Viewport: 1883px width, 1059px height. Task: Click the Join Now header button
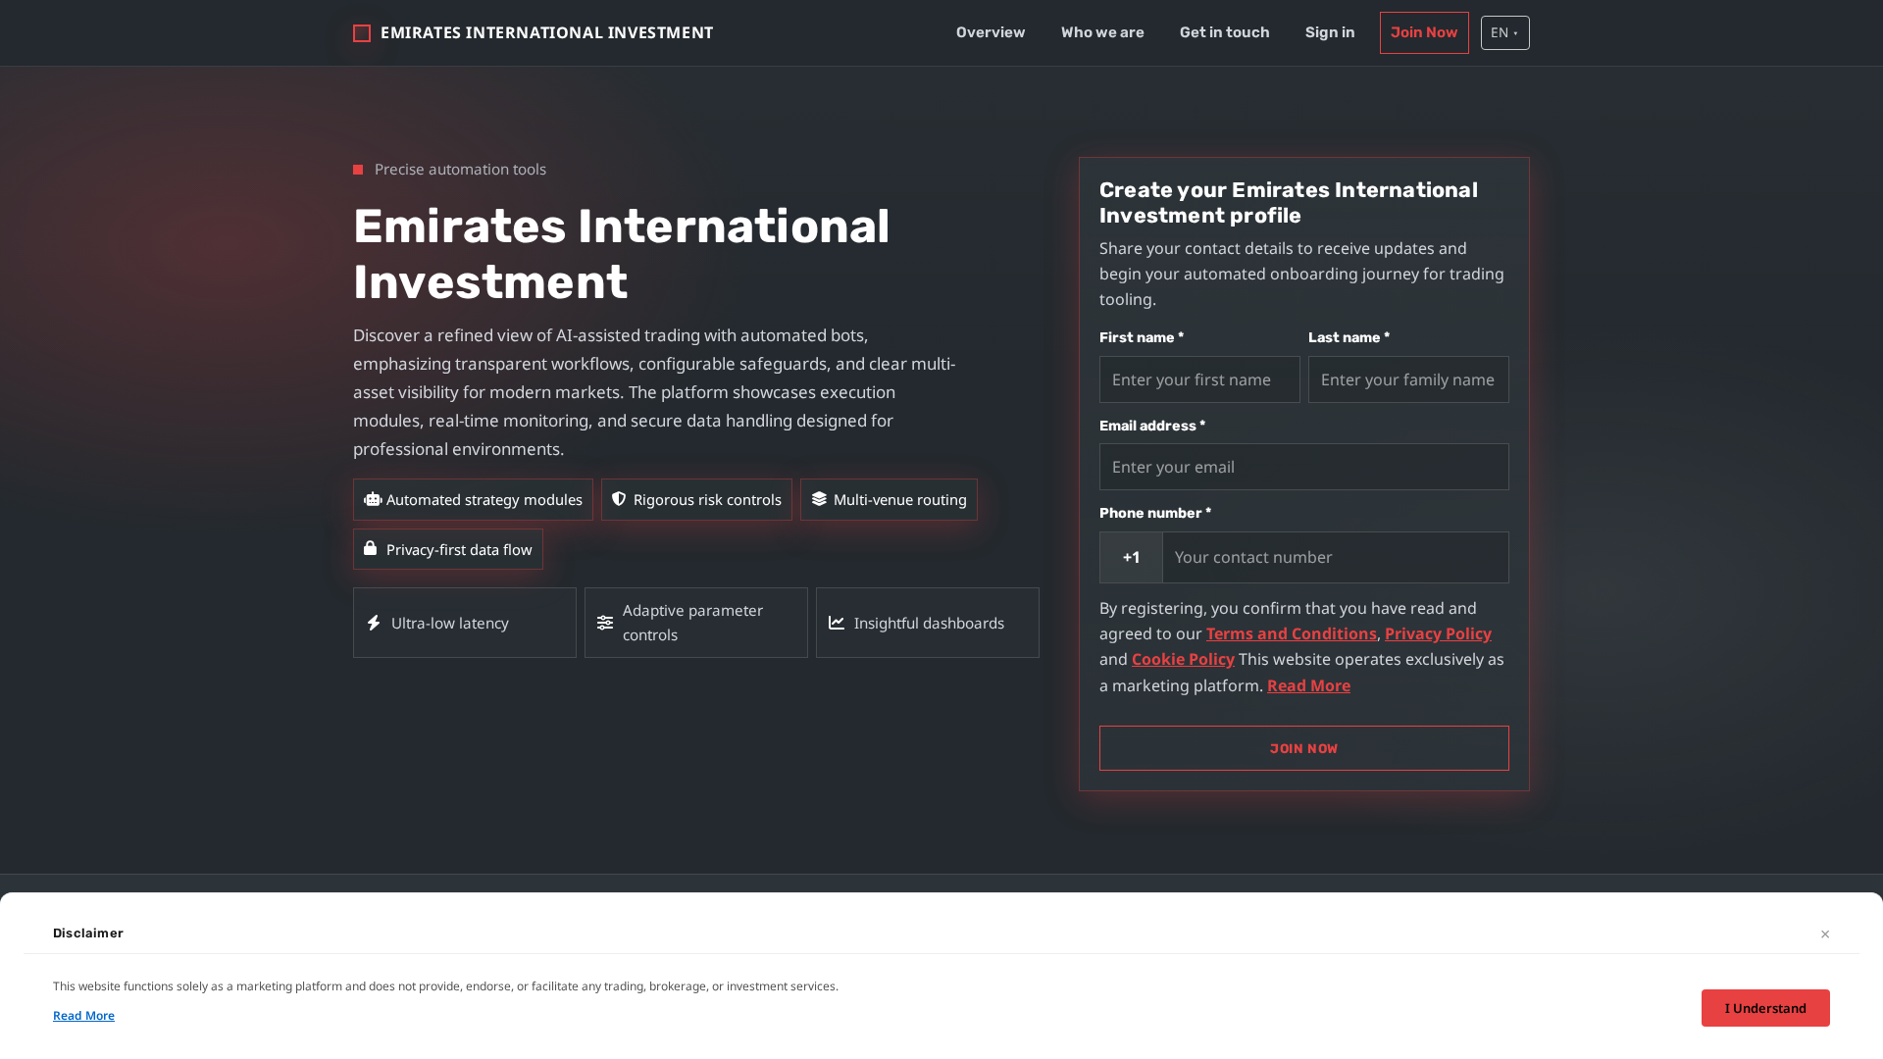coord(1424,32)
